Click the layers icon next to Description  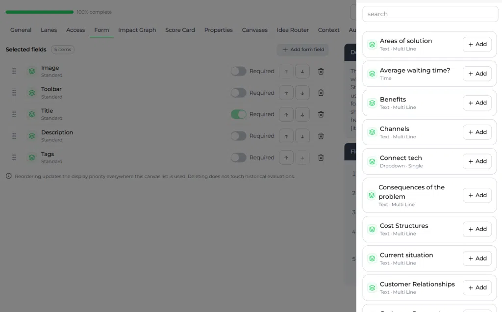[32, 136]
